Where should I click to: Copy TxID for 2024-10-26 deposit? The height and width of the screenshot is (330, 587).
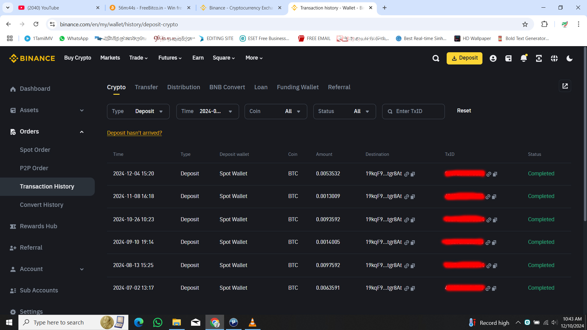pos(495,220)
